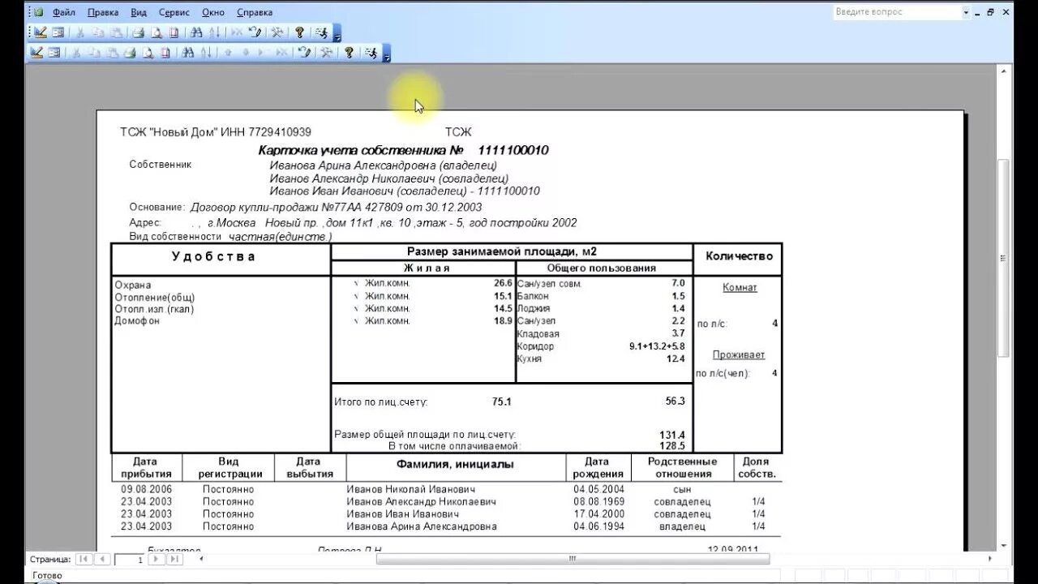Click the form view icon in upper toolbar
1038x584 pixels.
(58, 32)
